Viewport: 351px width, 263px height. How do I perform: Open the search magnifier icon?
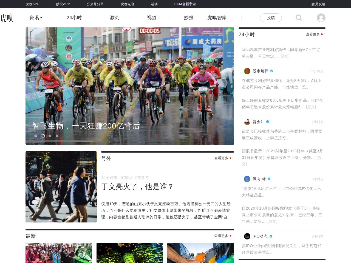[299, 18]
